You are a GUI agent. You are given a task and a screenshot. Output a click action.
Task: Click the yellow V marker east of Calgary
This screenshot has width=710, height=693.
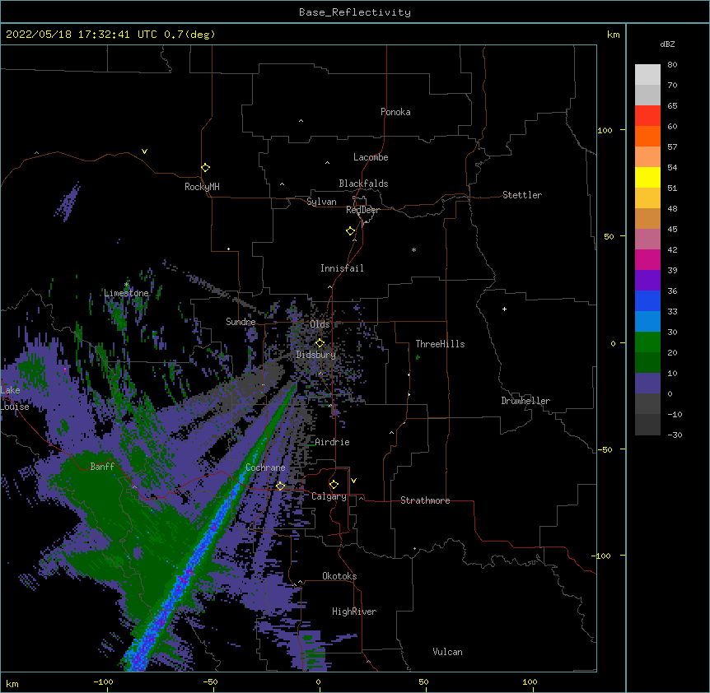353,481
